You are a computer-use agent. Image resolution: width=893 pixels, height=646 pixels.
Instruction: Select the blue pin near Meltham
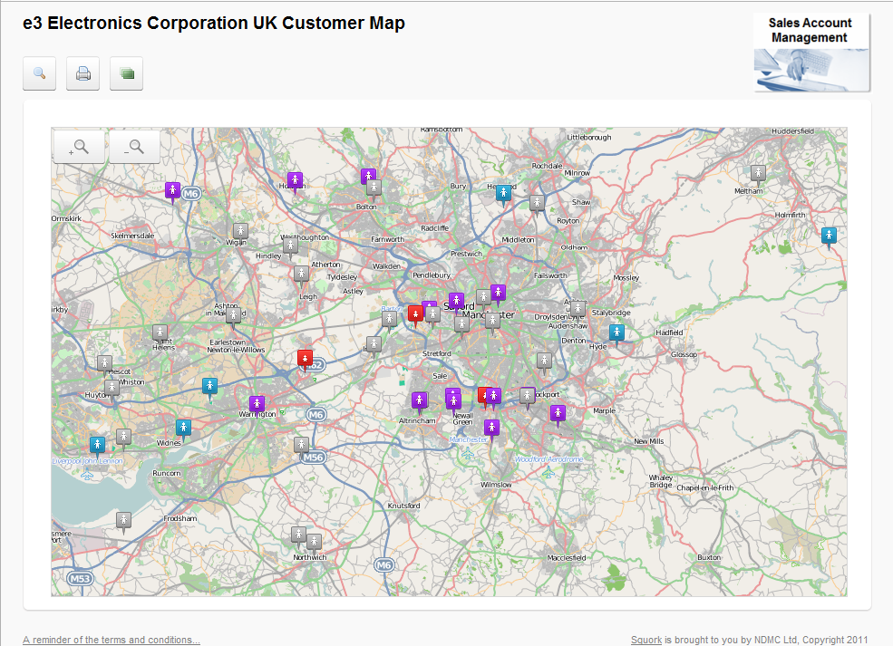829,236
